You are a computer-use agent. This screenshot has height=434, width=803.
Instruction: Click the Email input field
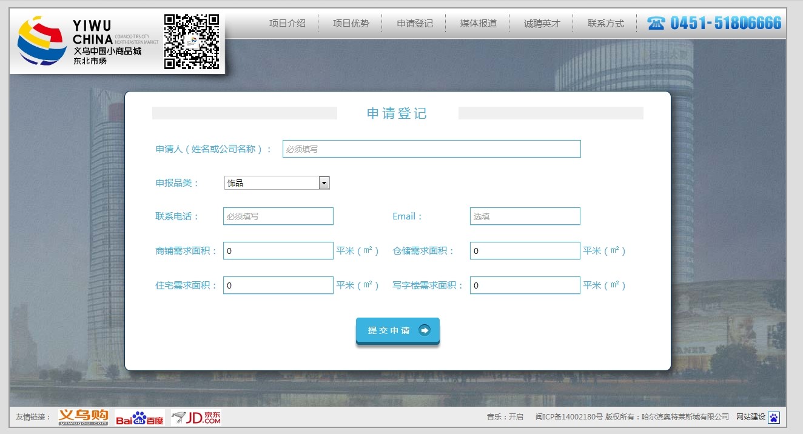coord(525,216)
